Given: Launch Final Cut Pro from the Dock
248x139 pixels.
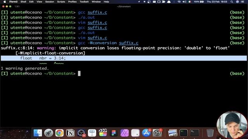Looking at the screenshot, I should pos(103,133).
